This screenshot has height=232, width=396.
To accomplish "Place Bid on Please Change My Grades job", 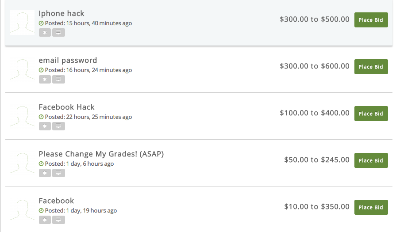I will [371, 160].
